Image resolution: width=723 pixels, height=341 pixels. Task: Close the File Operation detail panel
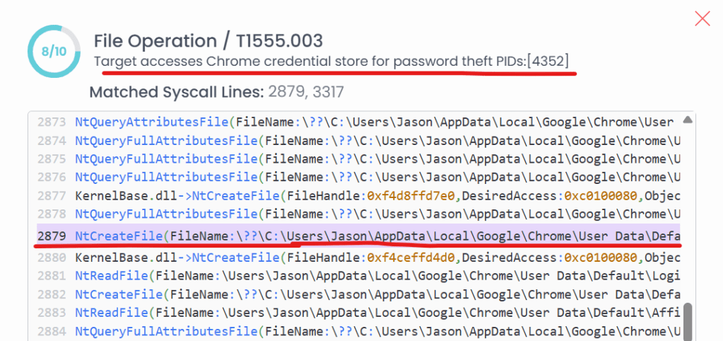pyautogui.click(x=702, y=19)
